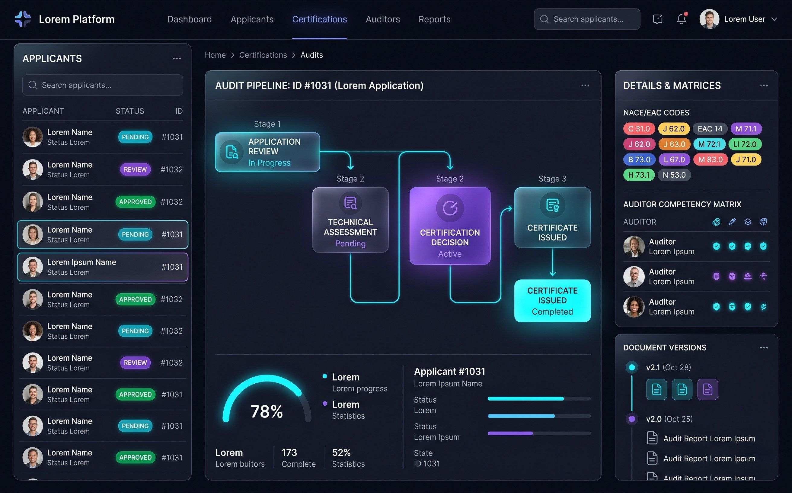Open Document Versions more options menu
The height and width of the screenshot is (493, 792).
[x=764, y=348]
